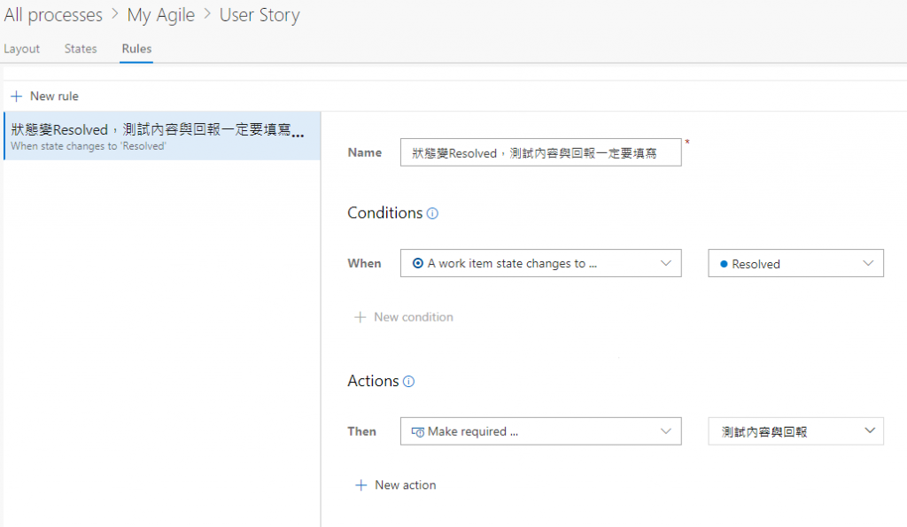The image size is (907, 527).
Task: Click the plus icon beside New action
Action: pos(361,485)
